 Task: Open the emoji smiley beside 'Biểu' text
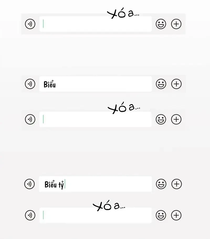tap(161, 84)
